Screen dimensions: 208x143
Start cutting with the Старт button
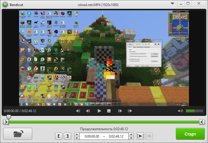click(x=190, y=134)
